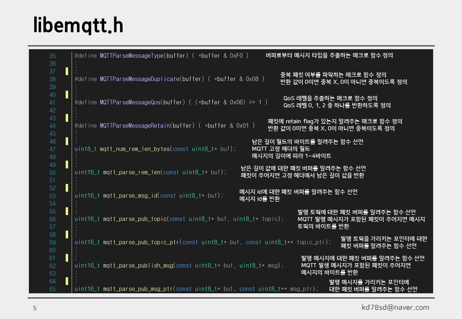Viewport: 462px width, 319px height.
Task: Click the yellow change marker on line 43
Action: (x=67, y=118)
